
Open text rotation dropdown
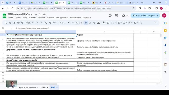[x=136, y=23]
